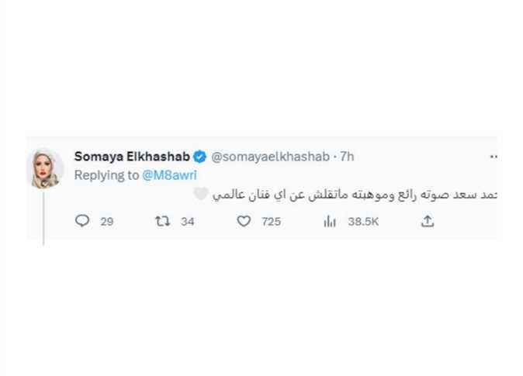Click the 7h timestamp
523x376 pixels.
346,157
